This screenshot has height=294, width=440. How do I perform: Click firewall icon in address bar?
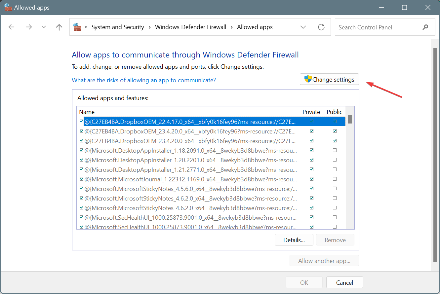coord(77,27)
